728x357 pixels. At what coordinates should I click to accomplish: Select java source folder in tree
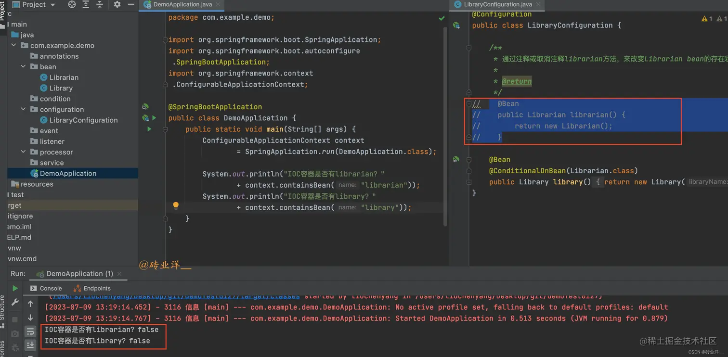pos(27,35)
